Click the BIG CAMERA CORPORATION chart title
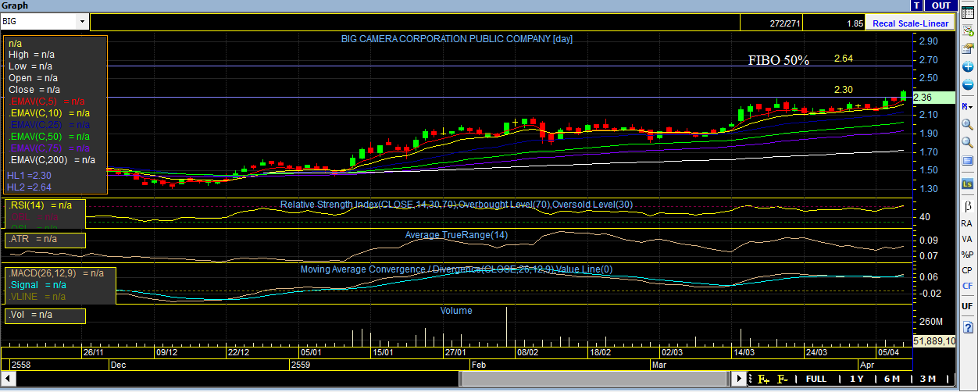 click(x=457, y=38)
